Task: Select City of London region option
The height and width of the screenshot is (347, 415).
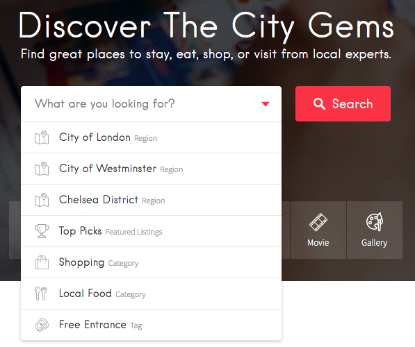Action: tap(151, 137)
